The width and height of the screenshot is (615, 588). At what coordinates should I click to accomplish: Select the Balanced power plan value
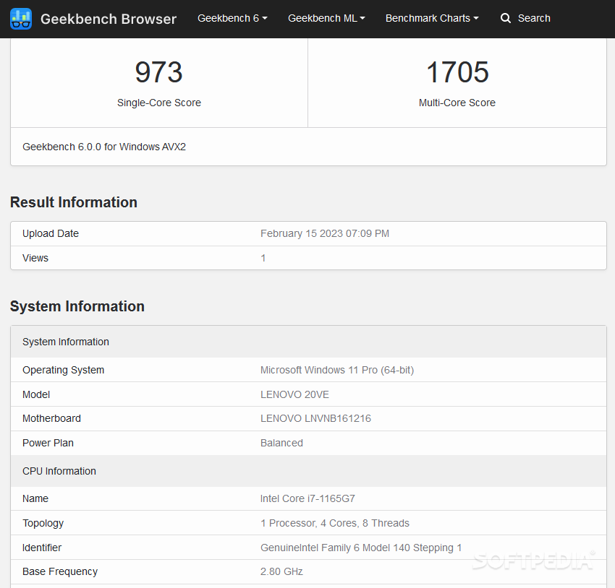[281, 443]
